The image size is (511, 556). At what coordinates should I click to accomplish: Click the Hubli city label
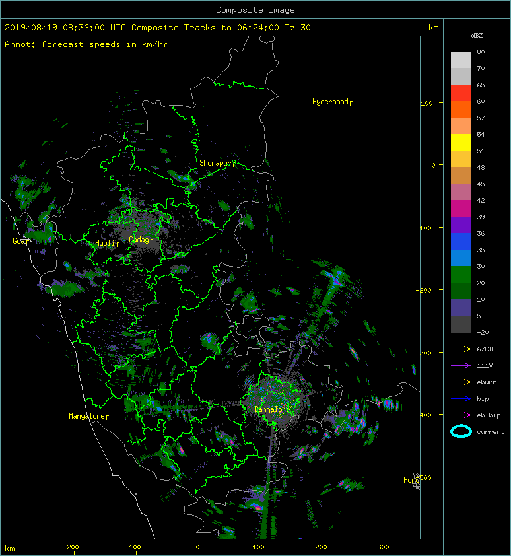[x=106, y=243]
